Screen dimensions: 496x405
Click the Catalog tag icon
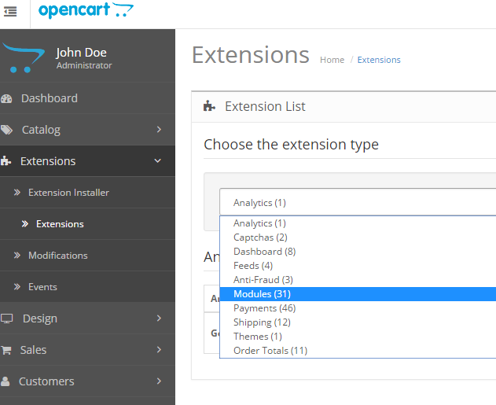(7, 130)
